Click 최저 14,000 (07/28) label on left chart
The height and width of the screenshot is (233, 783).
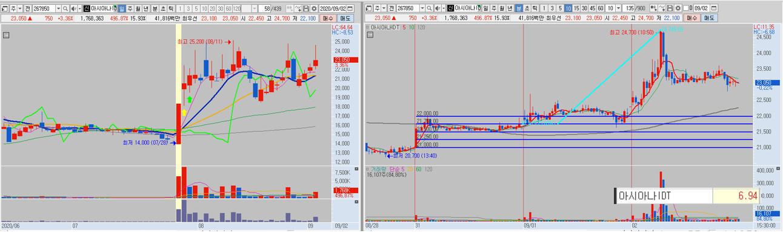click(145, 142)
